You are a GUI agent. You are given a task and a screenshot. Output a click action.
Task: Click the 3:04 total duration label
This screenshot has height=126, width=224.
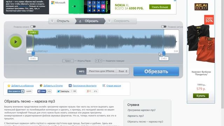pyautogui.click(x=176, y=51)
